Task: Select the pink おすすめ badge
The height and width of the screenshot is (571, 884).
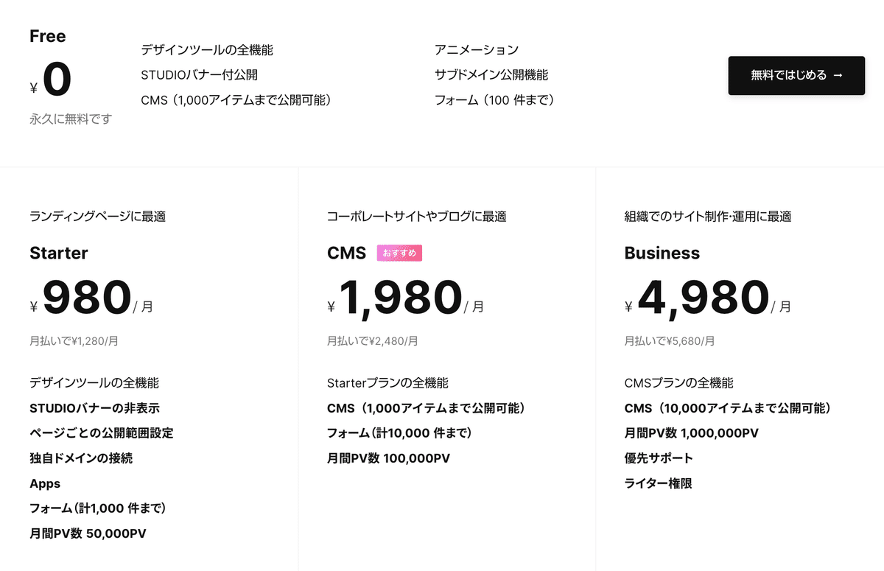Action: (x=399, y=253)
